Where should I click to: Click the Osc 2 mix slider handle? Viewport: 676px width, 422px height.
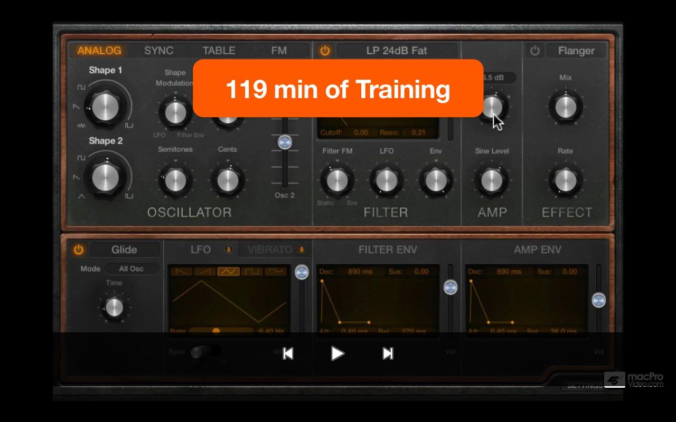tap(285, 142)
